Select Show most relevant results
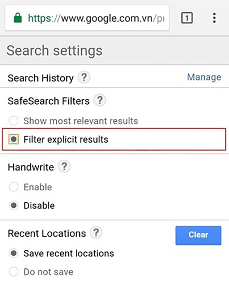This screenshot has width=229, height=284. click(x=14, y=121)
